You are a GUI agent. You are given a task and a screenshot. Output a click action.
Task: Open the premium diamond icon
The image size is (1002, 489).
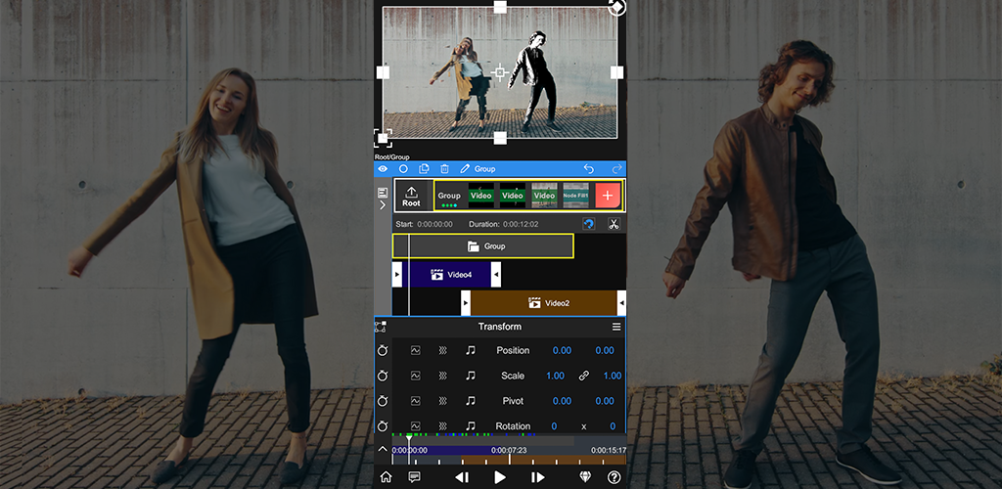[586, 477]
